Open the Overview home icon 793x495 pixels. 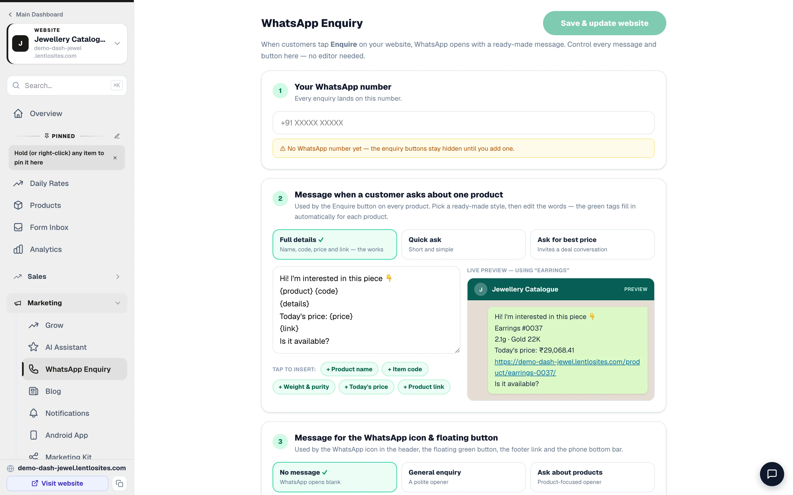pos(18,113)
